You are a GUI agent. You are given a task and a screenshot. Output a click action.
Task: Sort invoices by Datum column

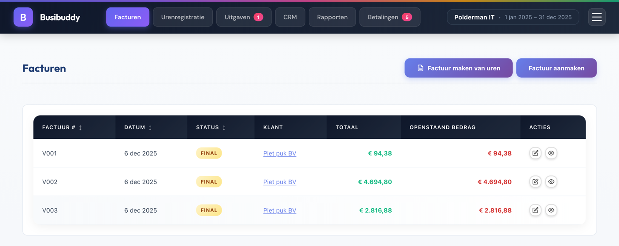click(x=138, y=127)
